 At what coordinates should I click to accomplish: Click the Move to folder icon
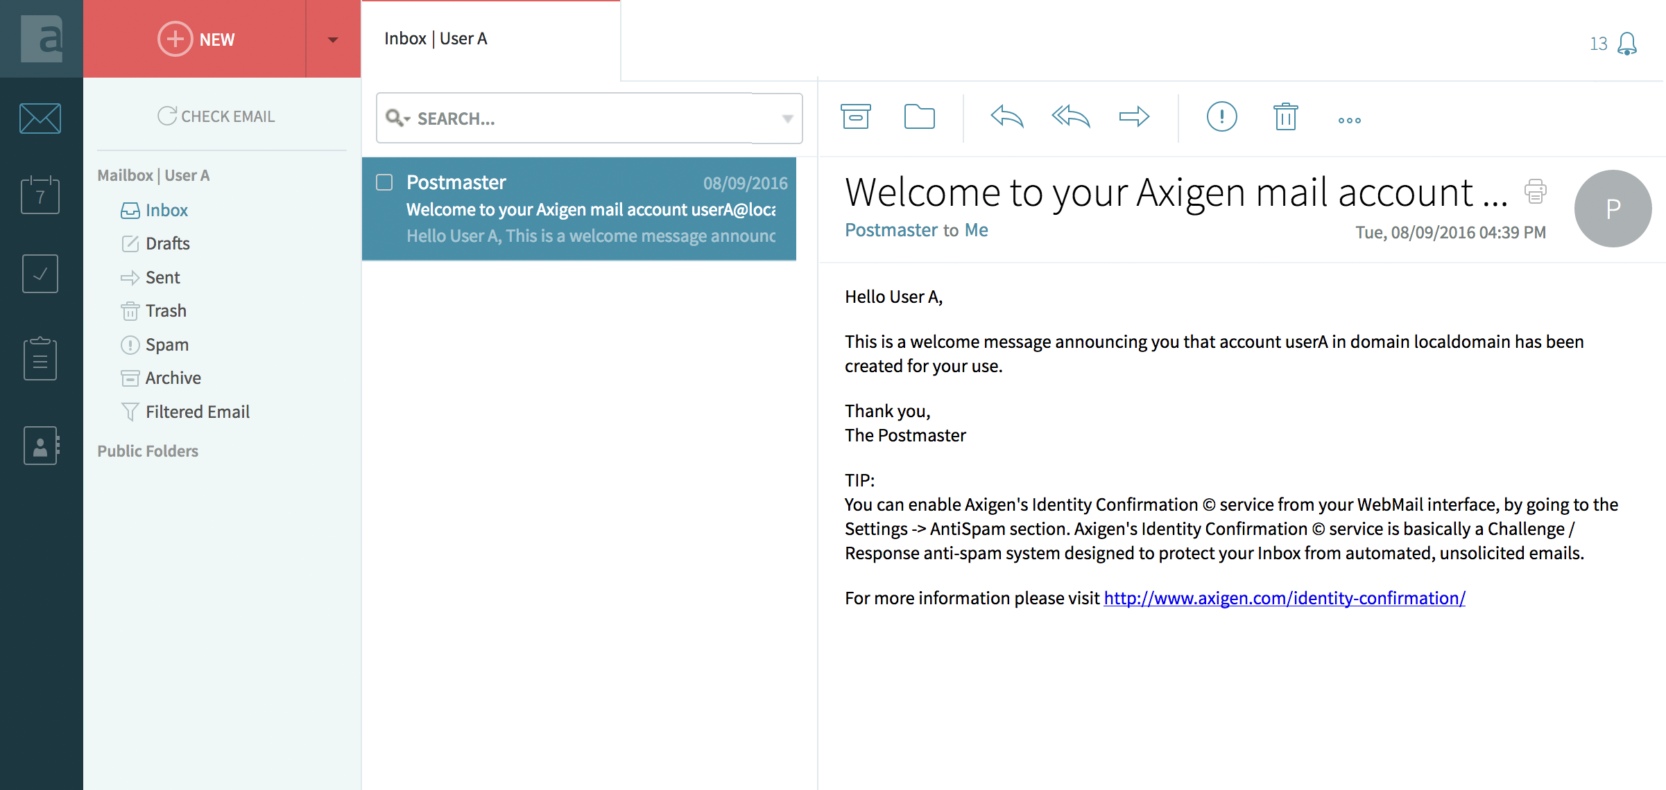pyautogui.click(x=919, y=117)
